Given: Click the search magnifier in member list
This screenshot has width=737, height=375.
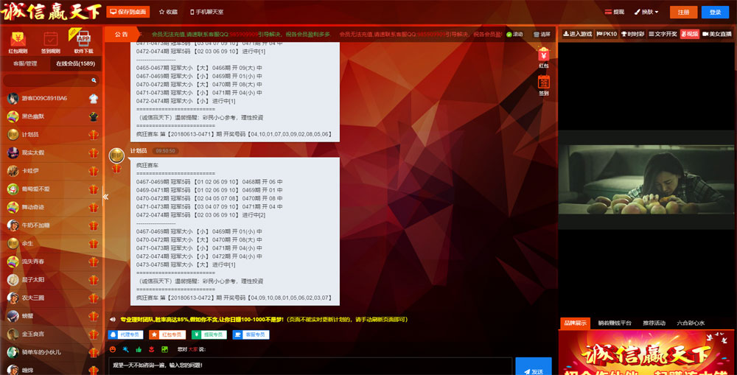Looking at the screenshot, I should coord(94,80).
